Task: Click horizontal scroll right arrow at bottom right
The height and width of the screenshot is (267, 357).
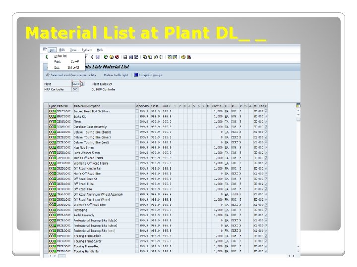Action: tap(294, 256)
